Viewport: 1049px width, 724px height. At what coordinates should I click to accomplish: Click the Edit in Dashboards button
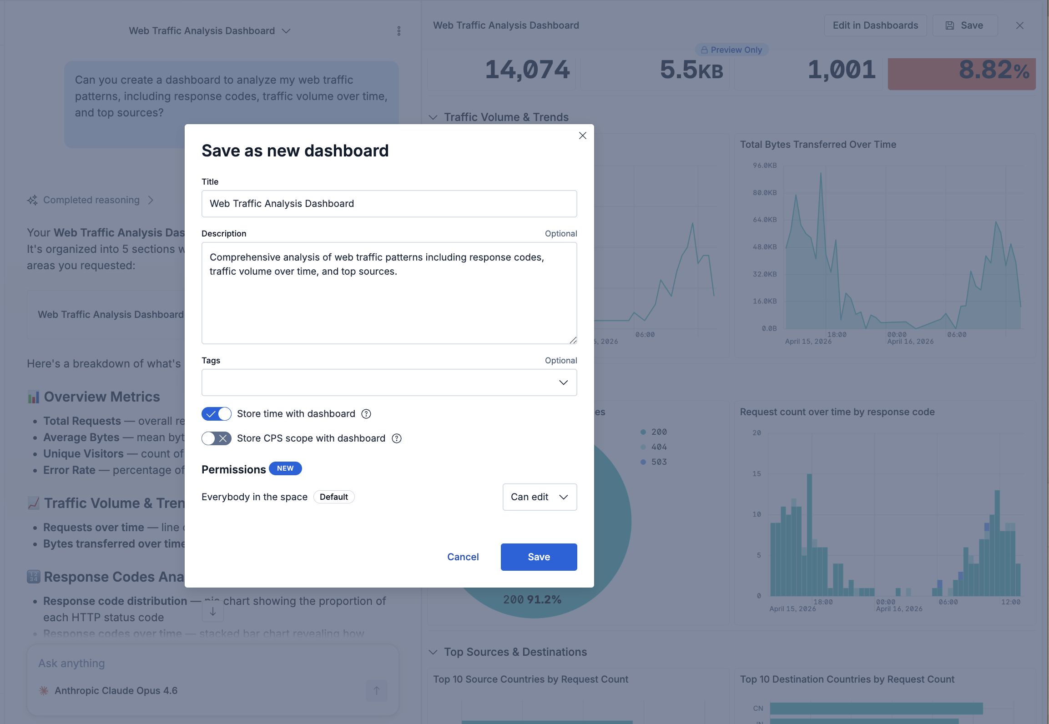[x=875, y=25]
